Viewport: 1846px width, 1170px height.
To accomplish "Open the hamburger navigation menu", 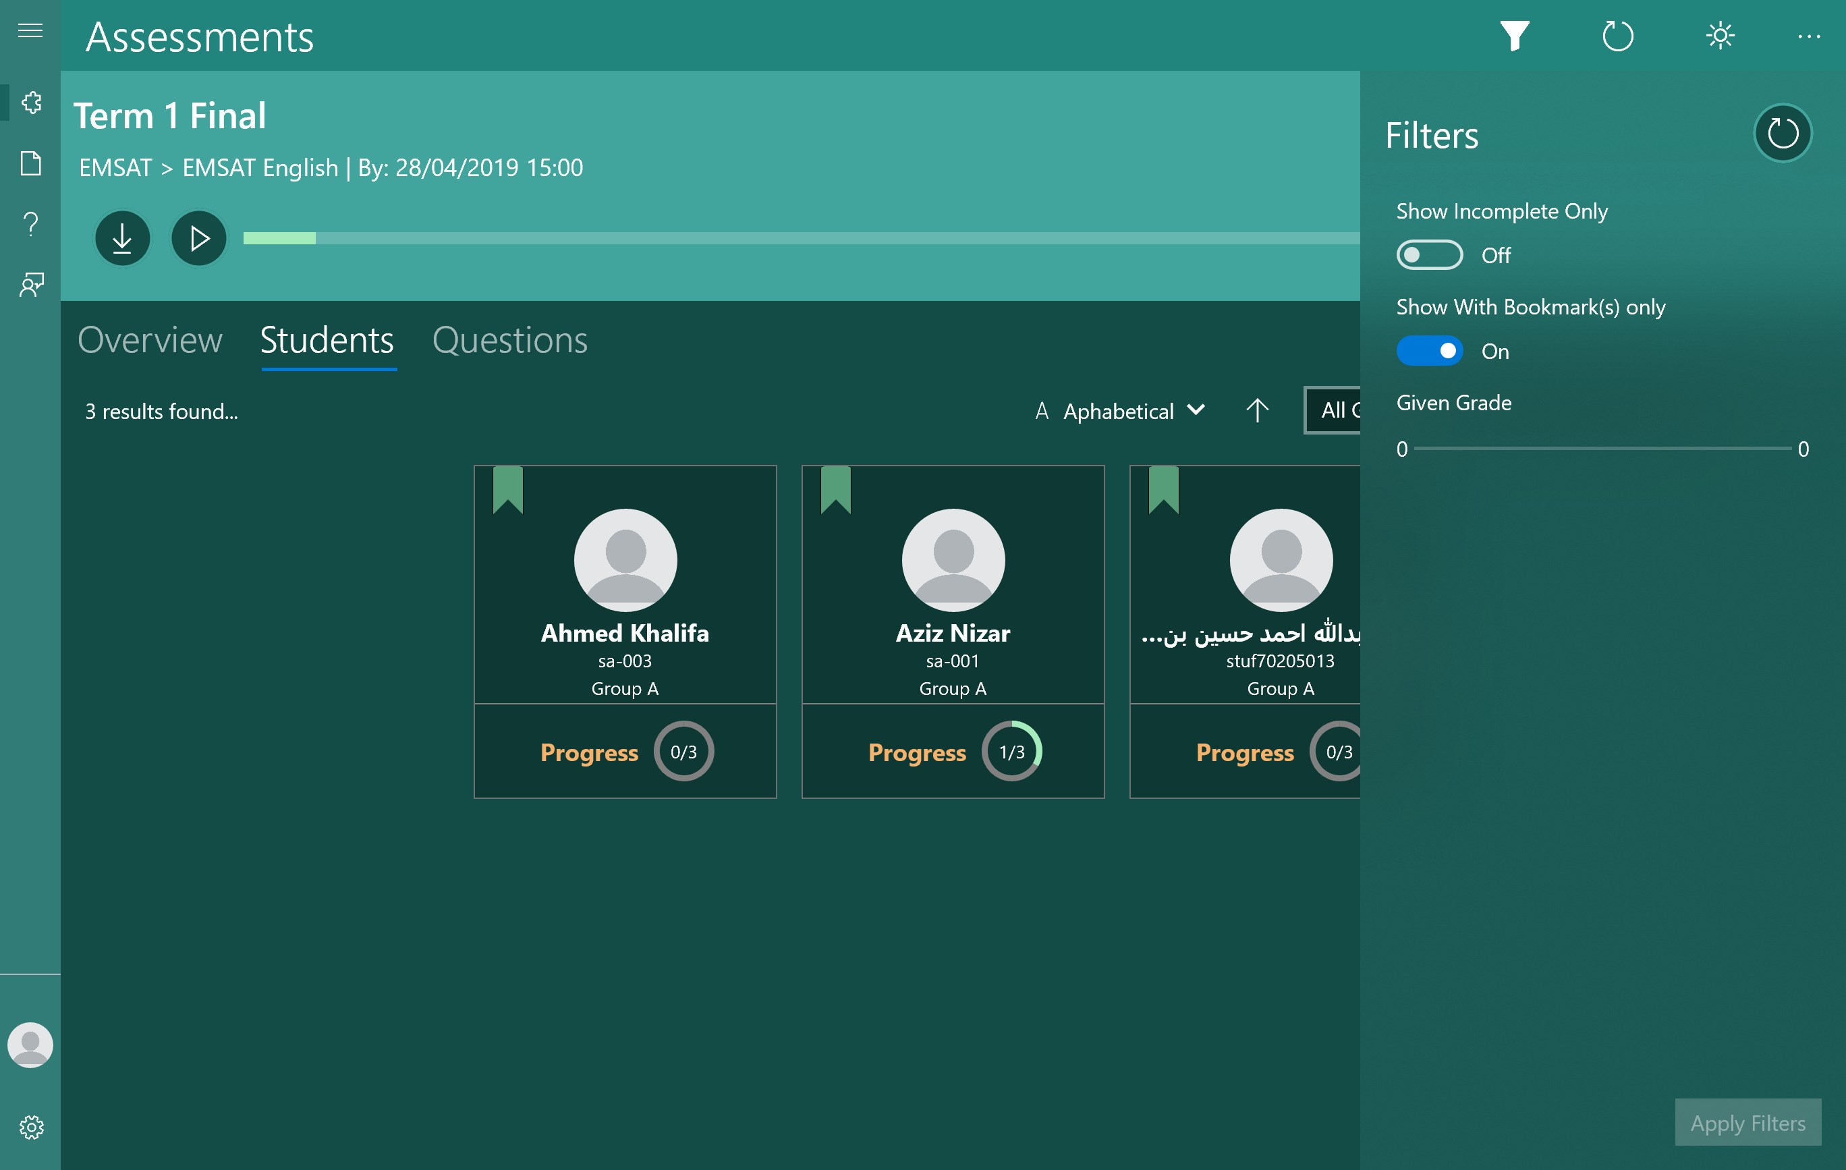I will click(30, 30).
